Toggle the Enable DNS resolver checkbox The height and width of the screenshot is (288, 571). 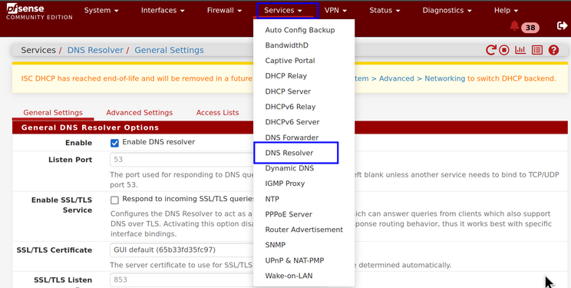(114, 143)
